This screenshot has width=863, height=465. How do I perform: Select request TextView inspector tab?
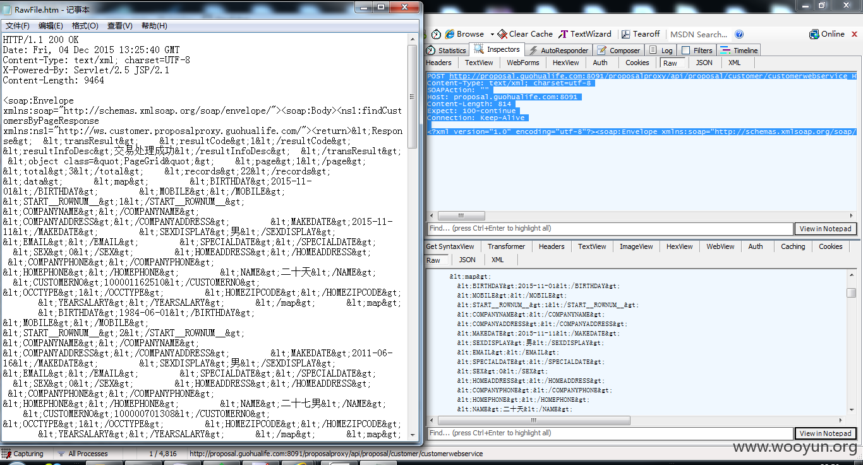[479, 63]
